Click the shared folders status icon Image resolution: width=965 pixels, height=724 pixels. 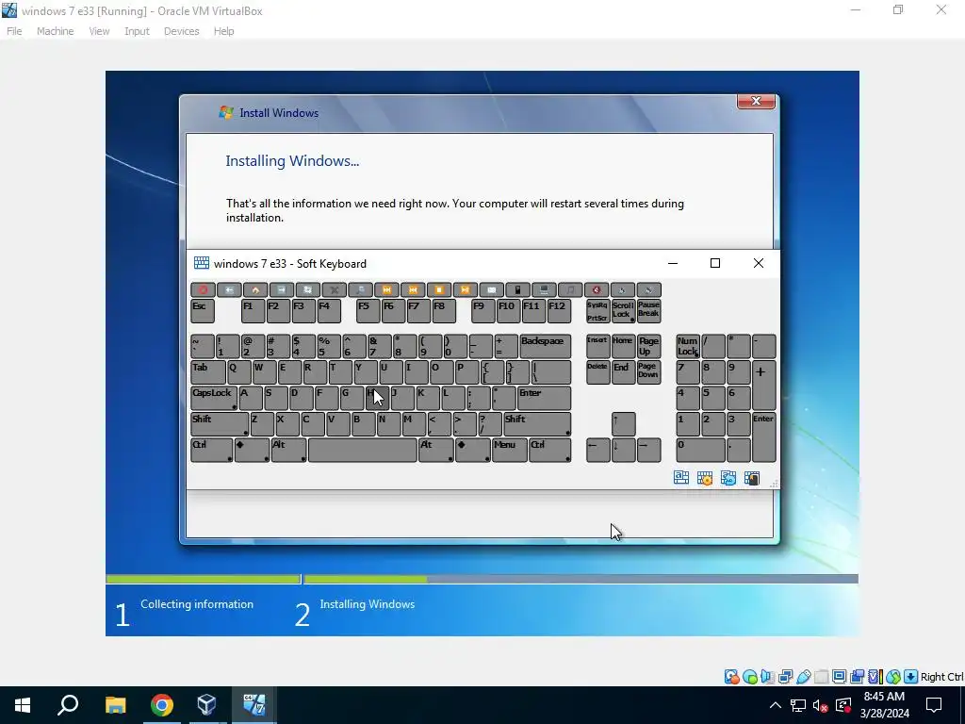821,677
